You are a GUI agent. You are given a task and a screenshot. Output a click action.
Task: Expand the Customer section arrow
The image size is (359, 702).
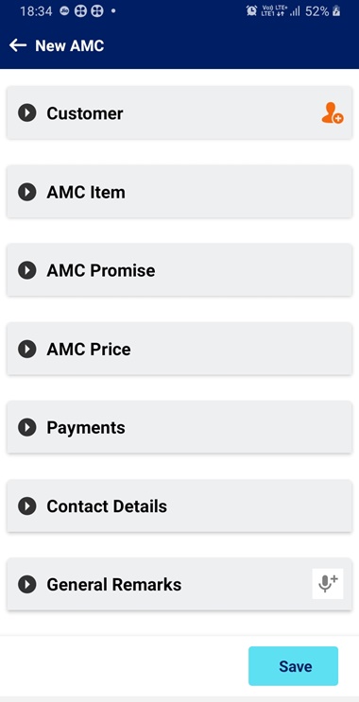click(x=26, y=112)
